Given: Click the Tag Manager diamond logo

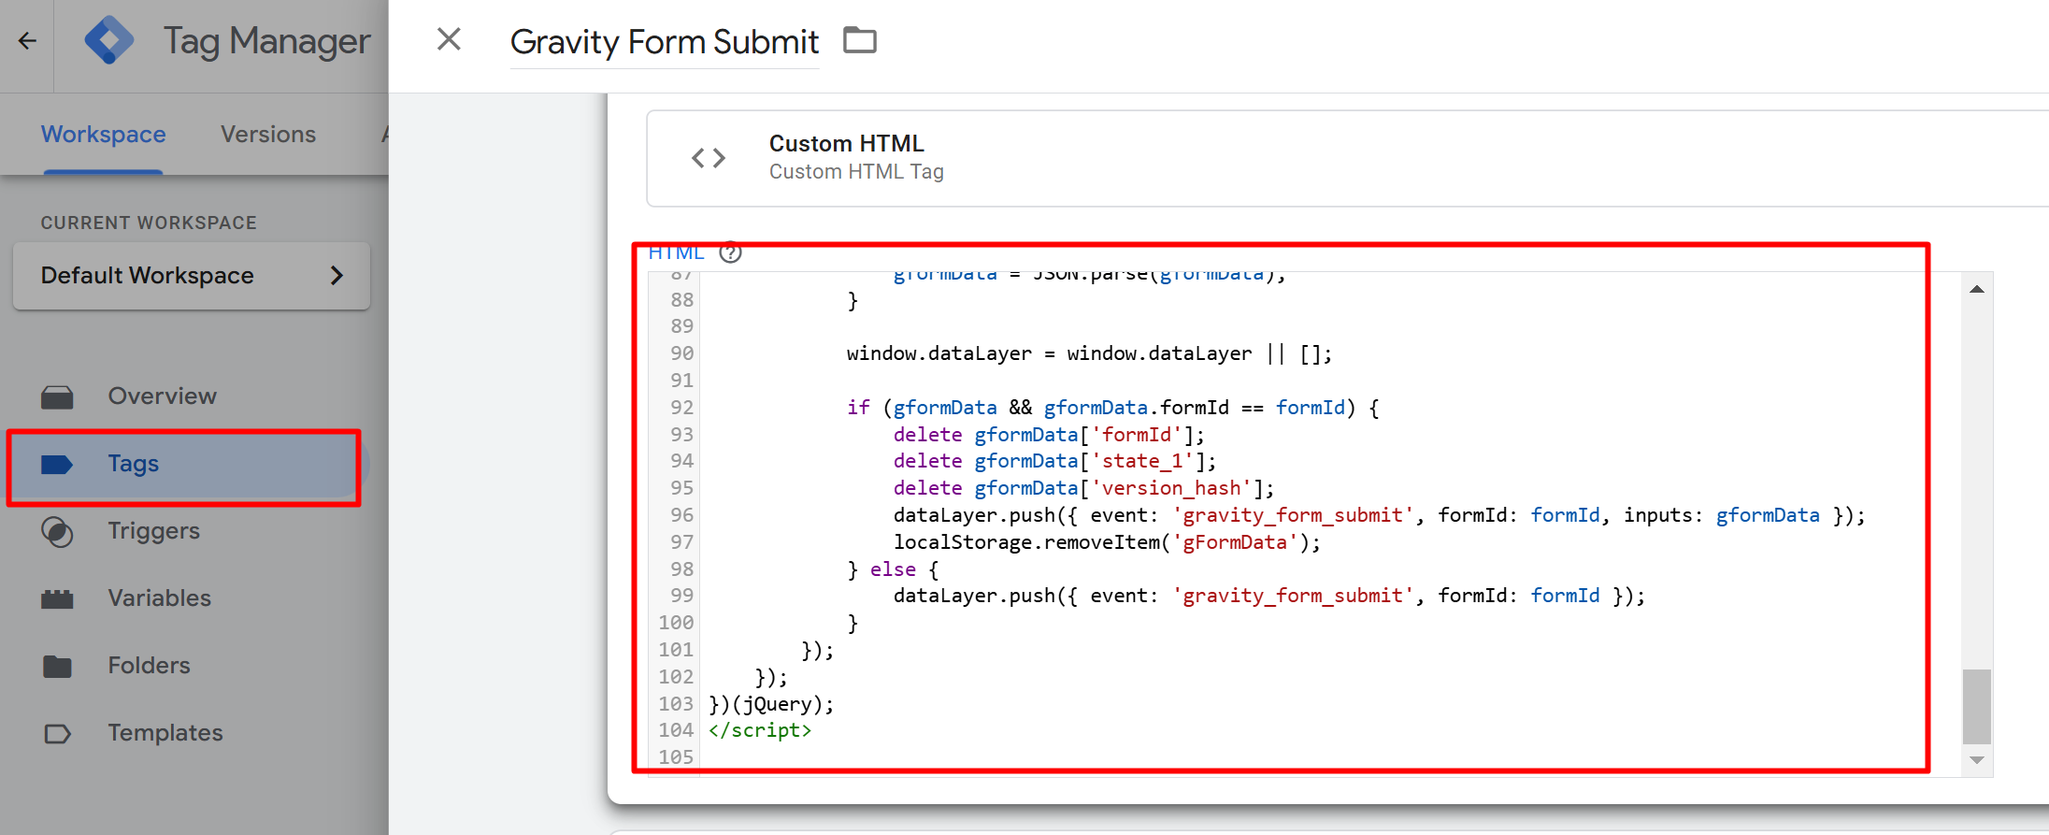Looking at the screenshot, I should pyautogui.click(x=108, y=41).
